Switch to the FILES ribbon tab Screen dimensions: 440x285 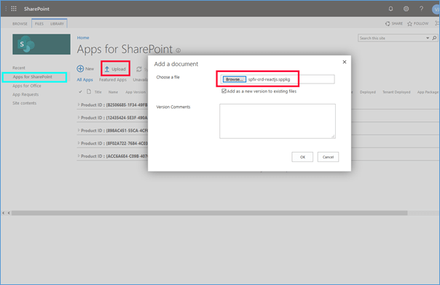click(39, 24)
